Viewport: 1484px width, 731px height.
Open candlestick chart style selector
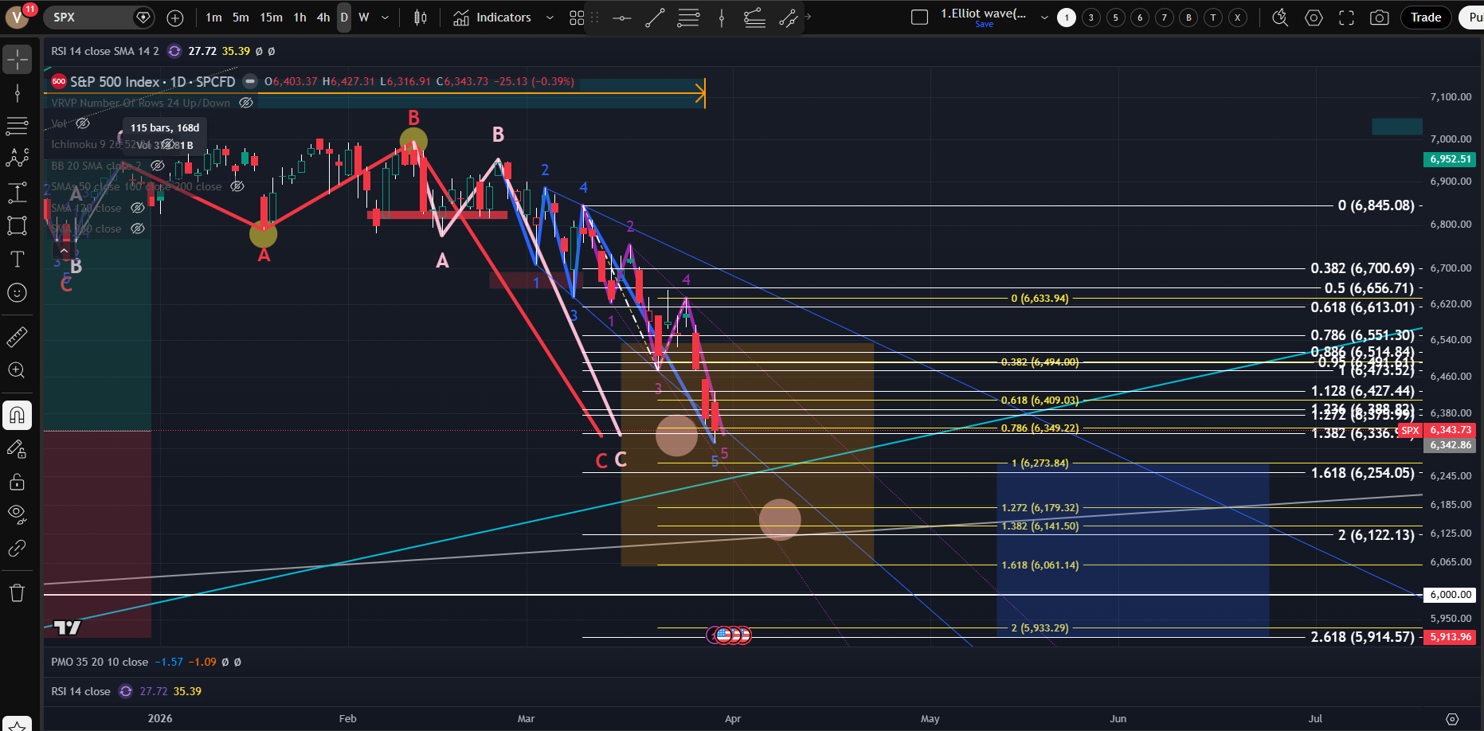421,18
